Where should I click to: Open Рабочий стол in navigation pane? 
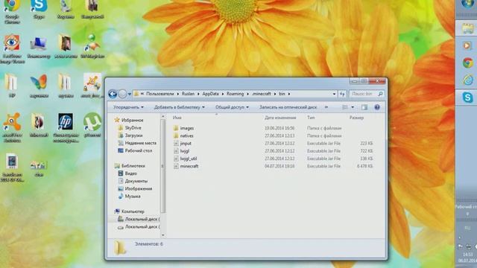139,150
